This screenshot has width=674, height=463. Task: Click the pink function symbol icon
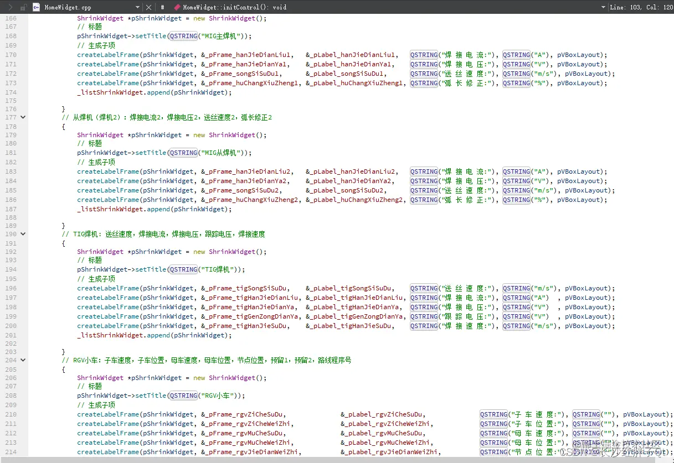[177, 7]
